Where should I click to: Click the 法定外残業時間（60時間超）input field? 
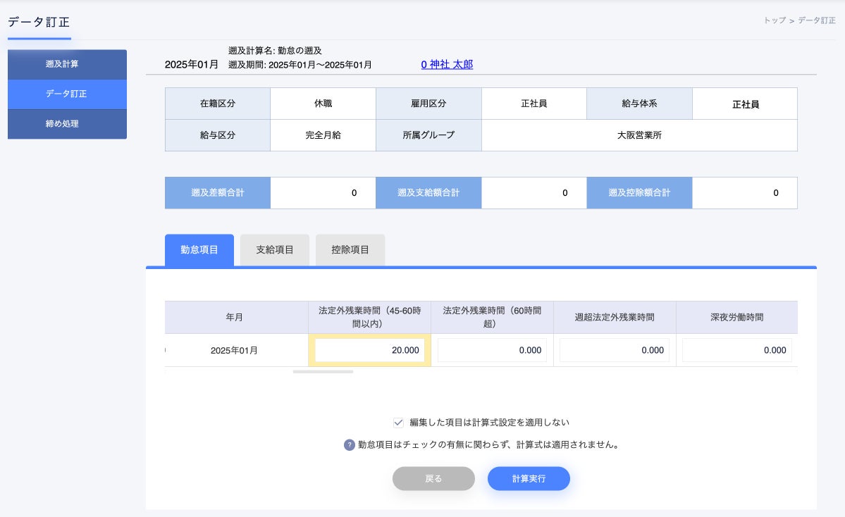tap(492, 350)
